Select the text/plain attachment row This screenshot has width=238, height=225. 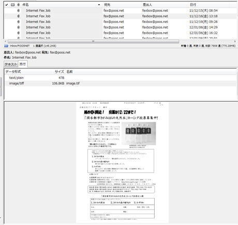[120, 78]
